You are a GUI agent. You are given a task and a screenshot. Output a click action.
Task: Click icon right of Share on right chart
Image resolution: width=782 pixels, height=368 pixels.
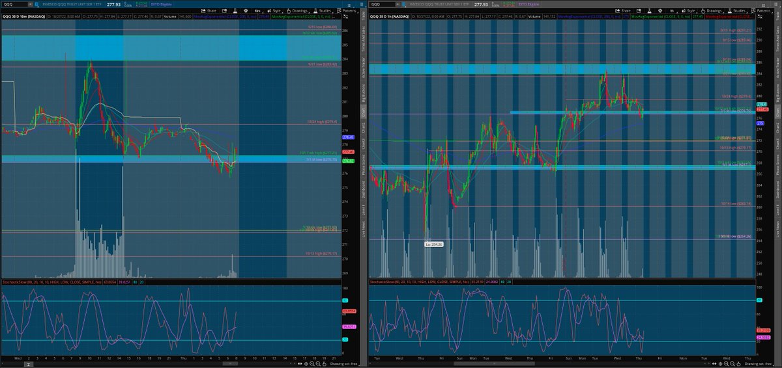tap(639, 10)
